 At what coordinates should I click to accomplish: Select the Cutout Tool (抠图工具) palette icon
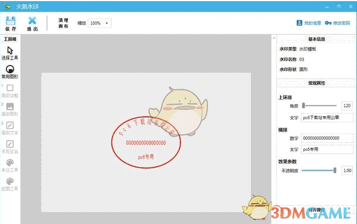(10, 181)
